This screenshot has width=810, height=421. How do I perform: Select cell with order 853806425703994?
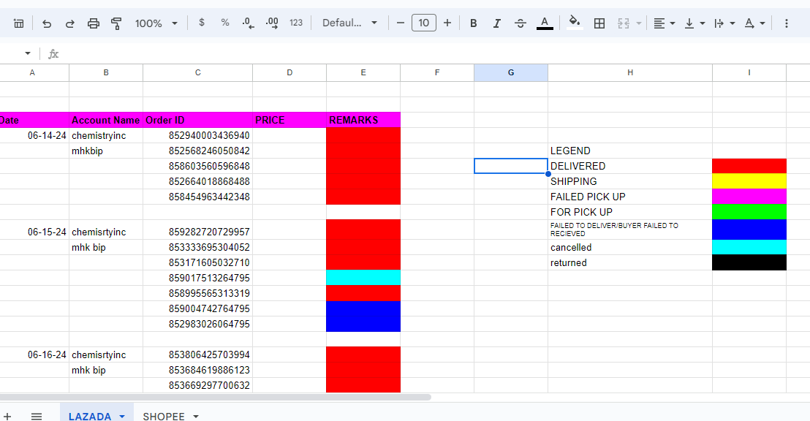pos(198,355)
